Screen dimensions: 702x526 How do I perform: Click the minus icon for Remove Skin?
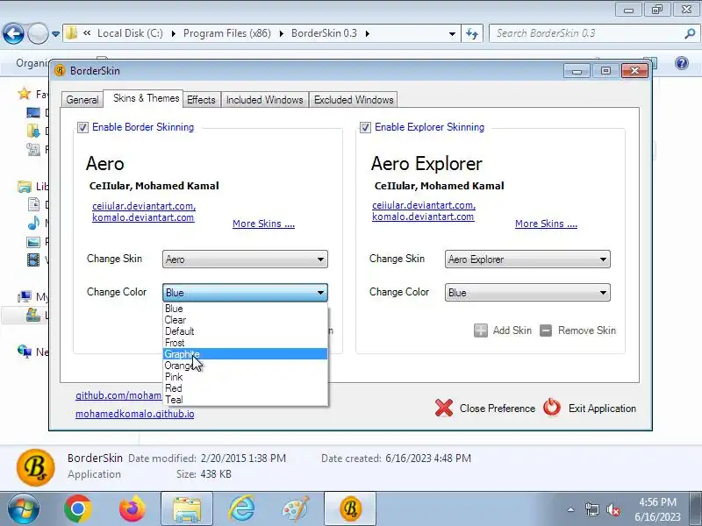546,331
